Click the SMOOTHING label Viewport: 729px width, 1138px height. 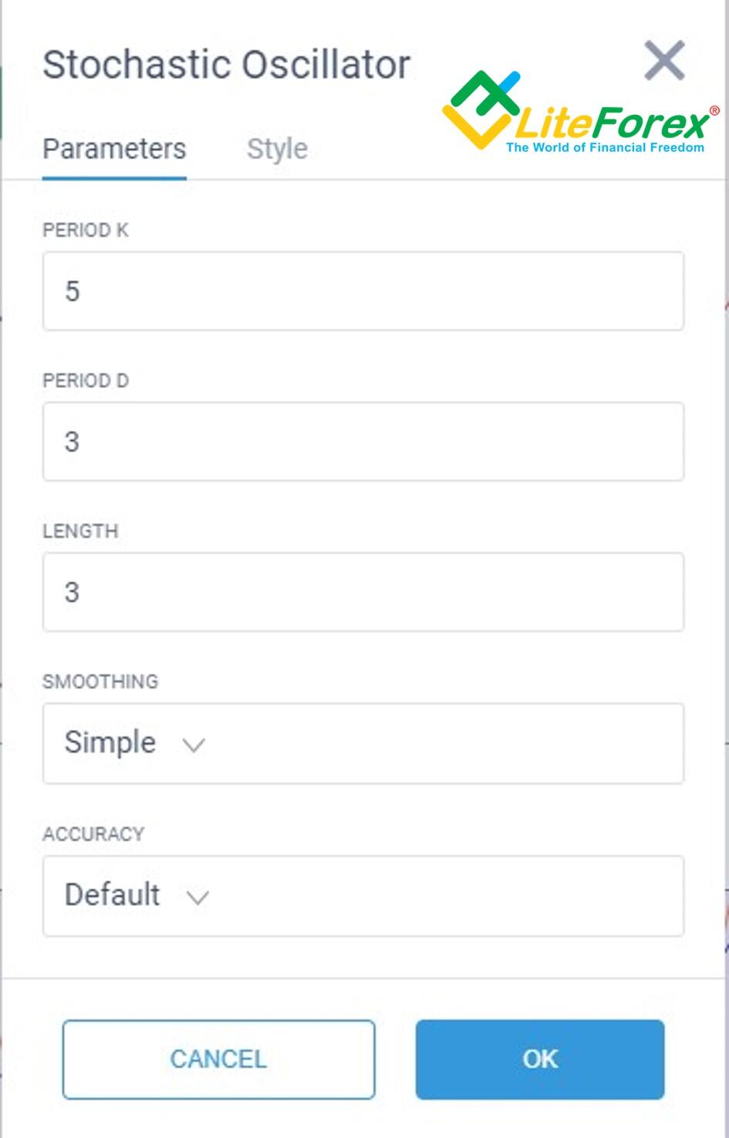100,682
